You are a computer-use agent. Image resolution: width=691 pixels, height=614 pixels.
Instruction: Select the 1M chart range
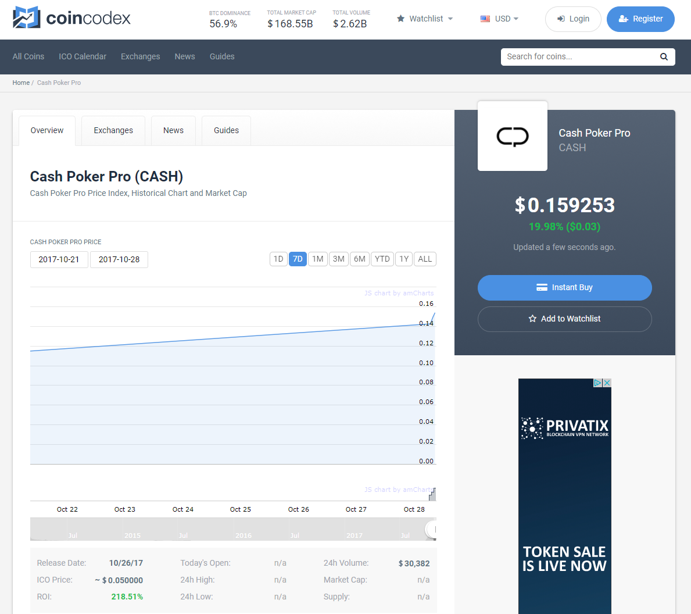pos(318,259)
